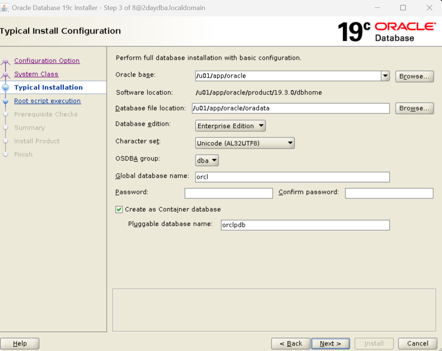The height and width of the screenshot is (351, 442).
Task: Click the Typical Installation step bullet icon
Action: pyautogui.click(x=5, y=88)
